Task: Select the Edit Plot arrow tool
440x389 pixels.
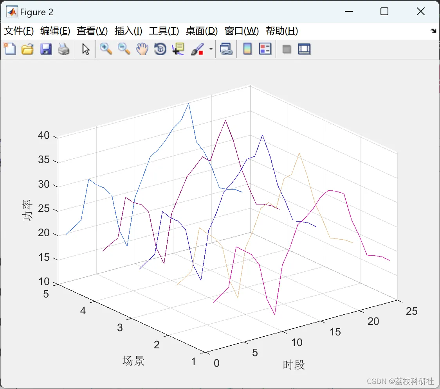Action: click(86, 49)
